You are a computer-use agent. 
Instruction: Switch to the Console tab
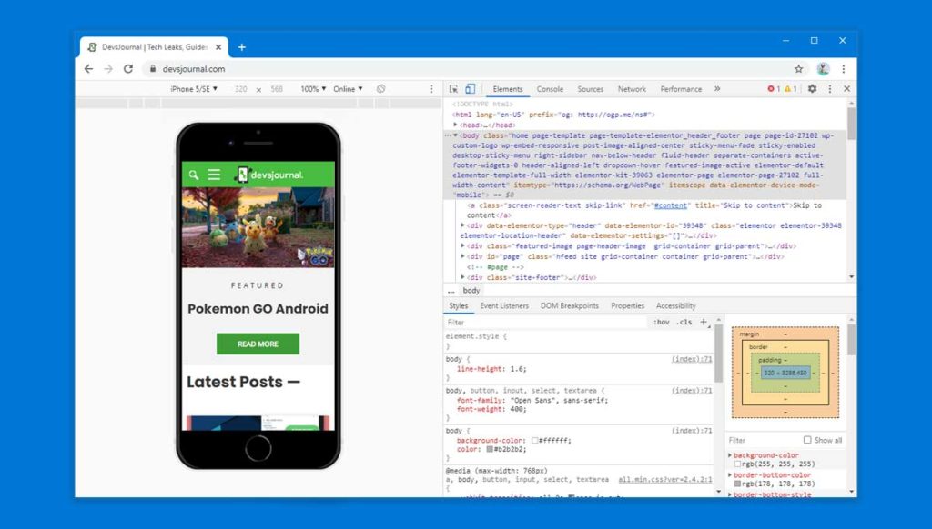pyautogui.click(x=551, y=88)
